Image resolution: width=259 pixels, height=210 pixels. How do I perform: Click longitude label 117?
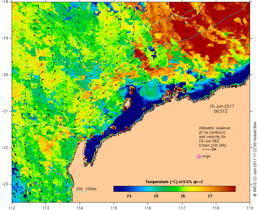(182, 208)
